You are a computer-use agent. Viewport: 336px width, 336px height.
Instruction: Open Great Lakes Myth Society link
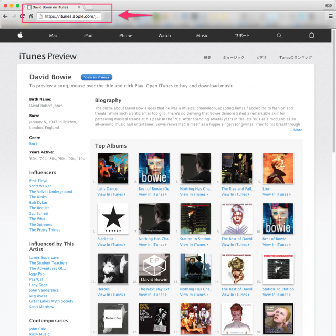tap(51, 301)
